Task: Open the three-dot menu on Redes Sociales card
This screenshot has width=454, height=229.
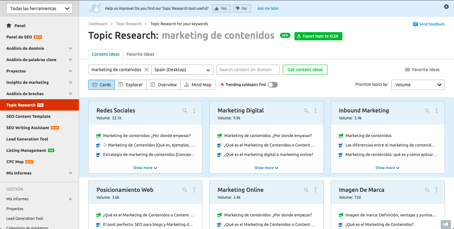Action: 194,111
